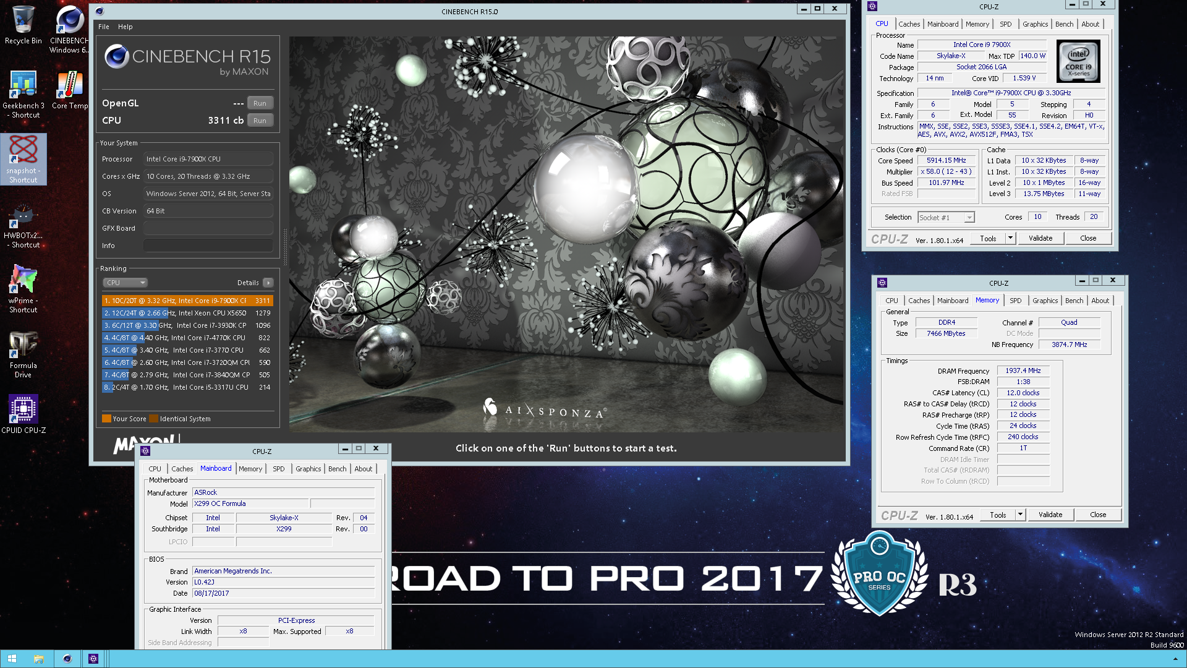Select CPU tab in CPU-Z Memory window
Screen dimensions: 1187x668
pyautogui.click(x=891, y=301)
